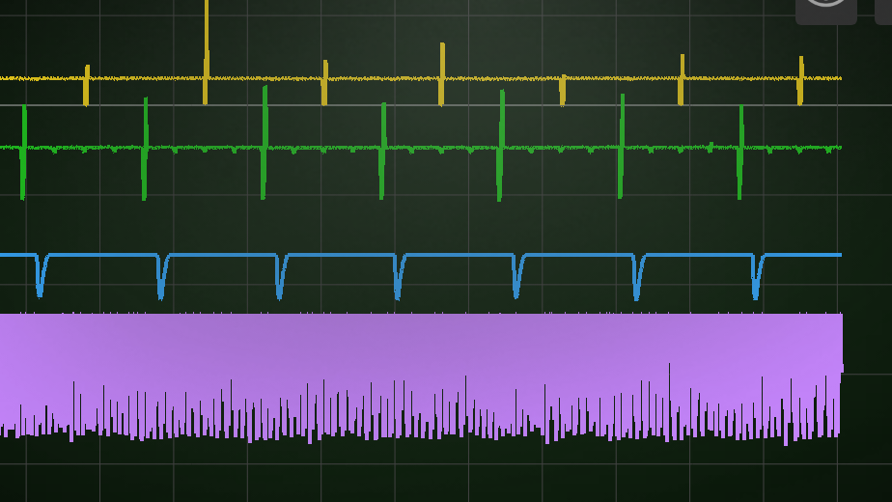Image resolution: width=892 pixels, height=502 pixels.
Task: Select the last yellow spike near the right end
Action: coord(800,80)
